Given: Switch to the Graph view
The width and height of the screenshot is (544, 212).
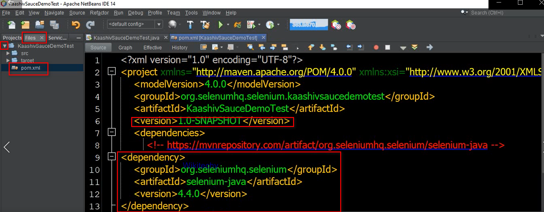Looking at the screenshot, I should pyautogui.click(x=125, y=47).
